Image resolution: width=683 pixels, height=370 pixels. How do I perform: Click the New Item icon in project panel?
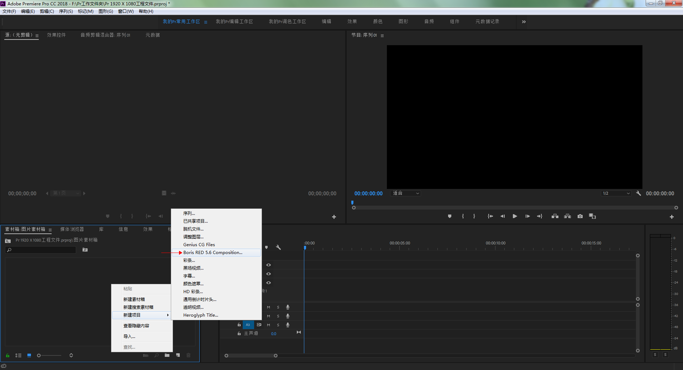[178, 355]
